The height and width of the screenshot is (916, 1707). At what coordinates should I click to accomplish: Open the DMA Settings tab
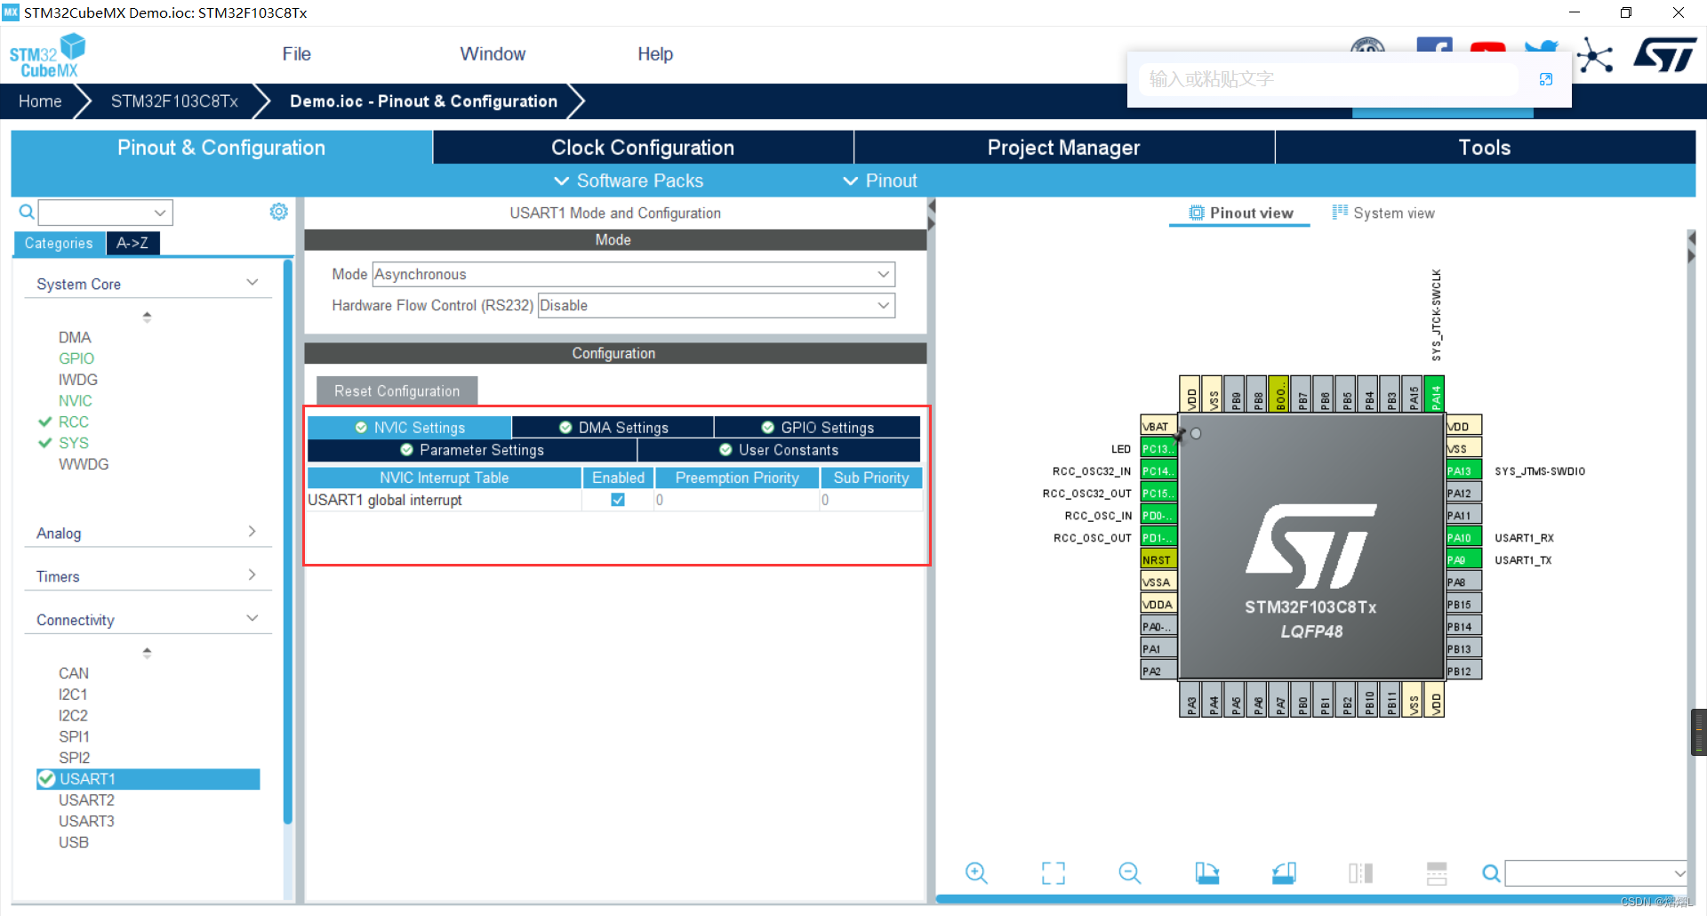tap(613, 428)
